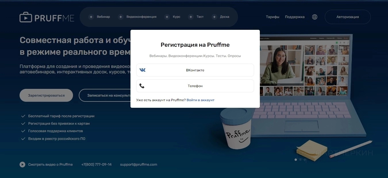388x178 pixels.
Task: Click the phone handset icon
Action: pos(142,86)
